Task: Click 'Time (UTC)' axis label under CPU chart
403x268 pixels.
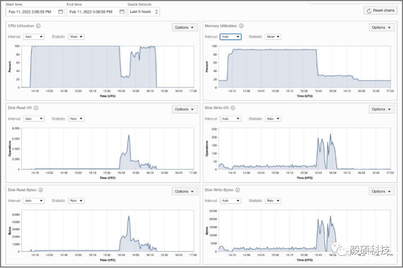Action: point(108,96)
